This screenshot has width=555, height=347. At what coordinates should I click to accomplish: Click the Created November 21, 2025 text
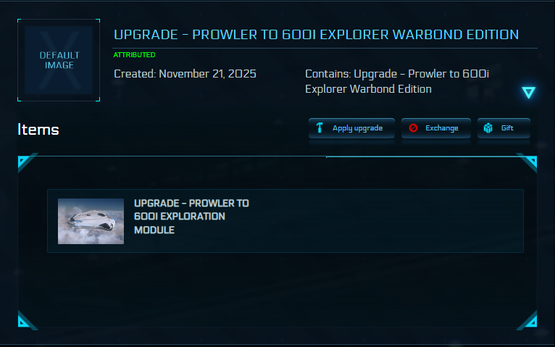185,74
